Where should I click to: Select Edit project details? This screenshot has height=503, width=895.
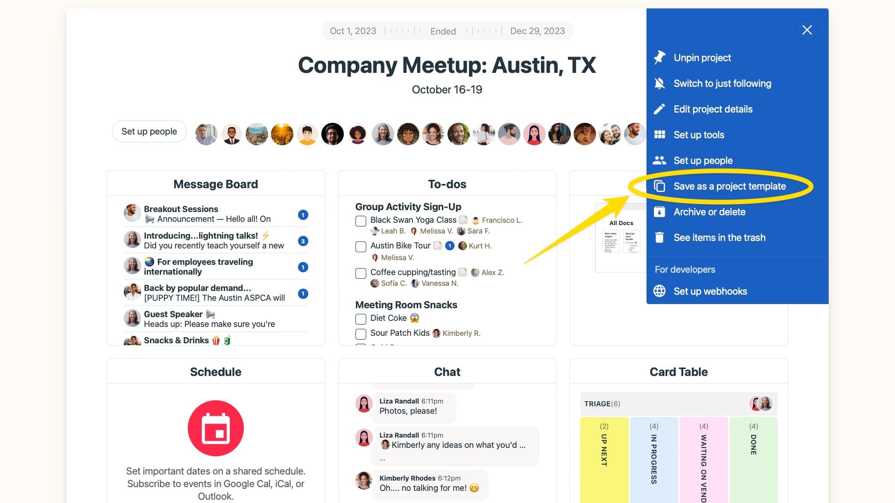(713, 109)
